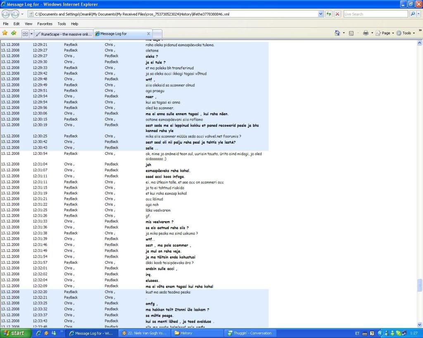Open Favorites Center star icon
The width and height of the screenshot is (423, 338).
point(5,33)
